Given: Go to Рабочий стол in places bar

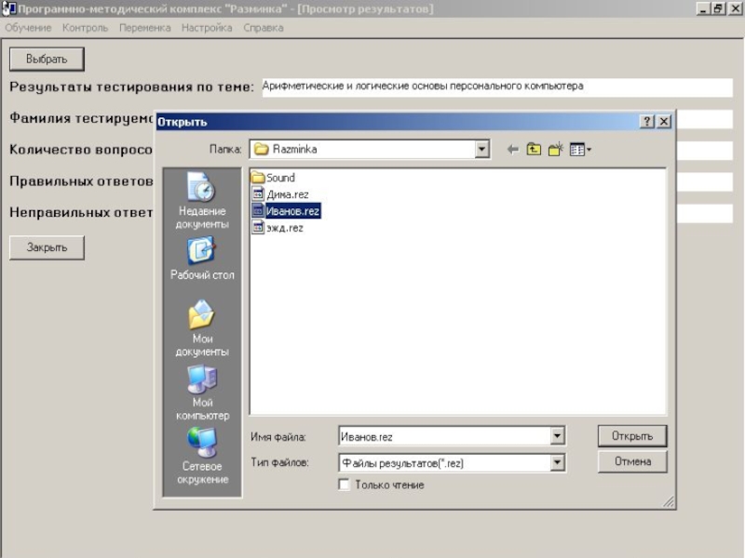Looking at the screenshot, I should [202, 259].
